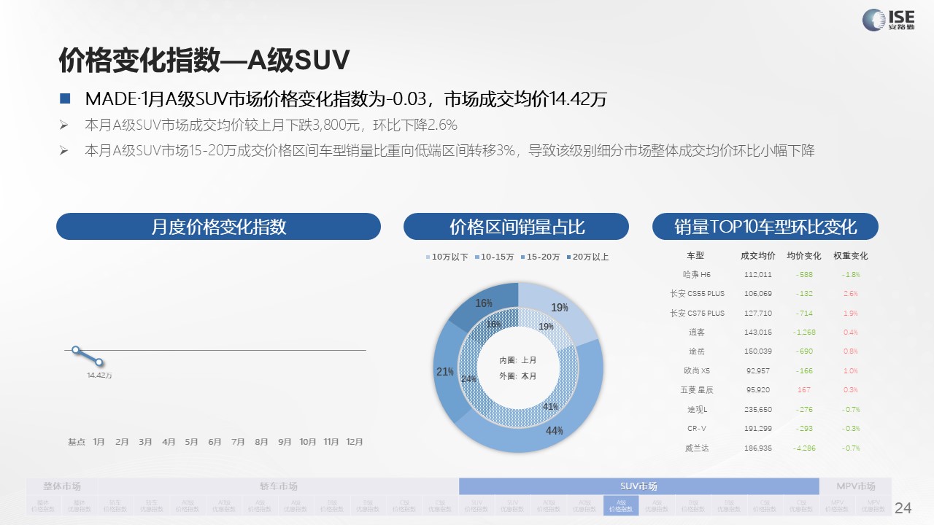Go to the 整体市场 section tab

62,486
